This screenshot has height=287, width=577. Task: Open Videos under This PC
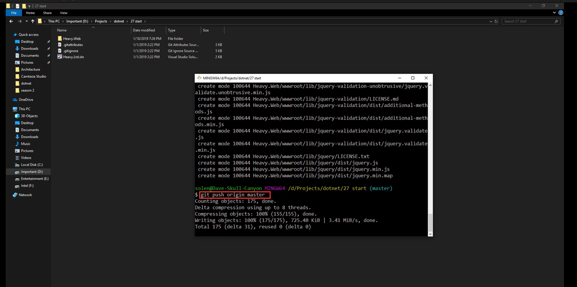pos(26,158)
